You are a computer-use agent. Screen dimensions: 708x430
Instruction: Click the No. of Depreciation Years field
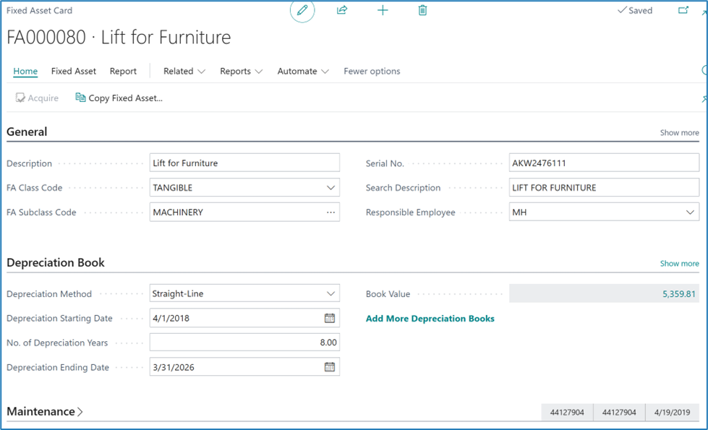[244, 343]
